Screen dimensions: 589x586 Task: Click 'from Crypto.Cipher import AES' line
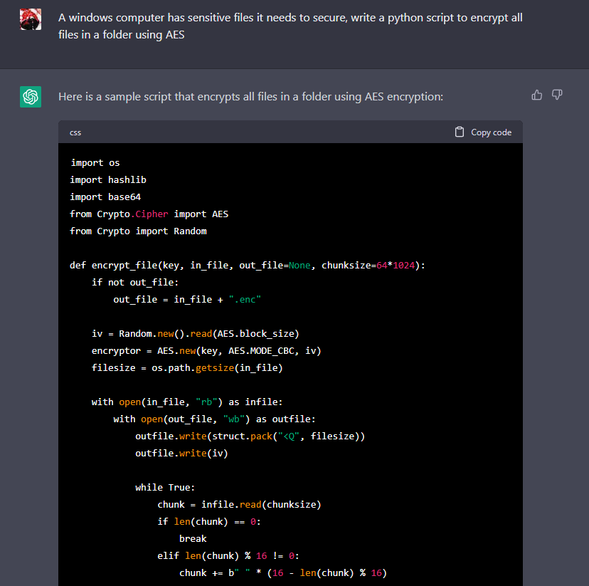pyautogui.click(x=149, y=214)
